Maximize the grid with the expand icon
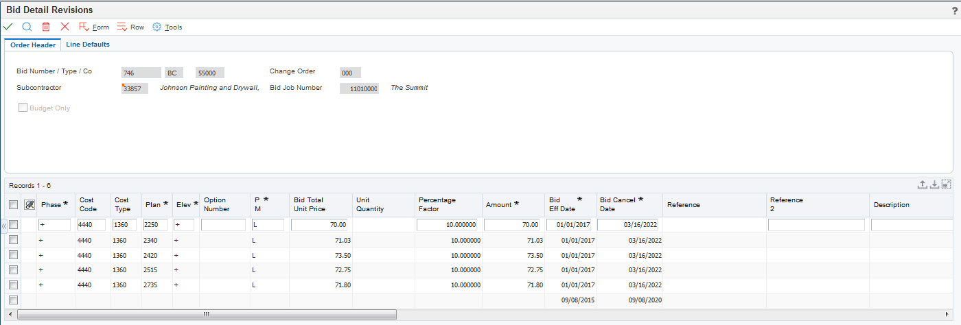 tap(946, 184)
